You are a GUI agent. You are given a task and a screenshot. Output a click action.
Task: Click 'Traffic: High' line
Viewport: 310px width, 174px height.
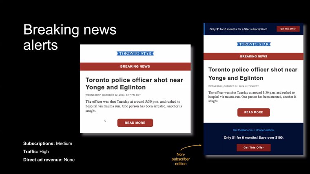tap(36, 152)
